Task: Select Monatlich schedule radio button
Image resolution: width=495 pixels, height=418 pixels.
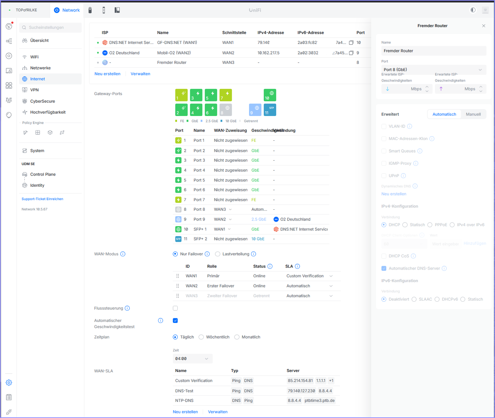Action: [237, 337]
